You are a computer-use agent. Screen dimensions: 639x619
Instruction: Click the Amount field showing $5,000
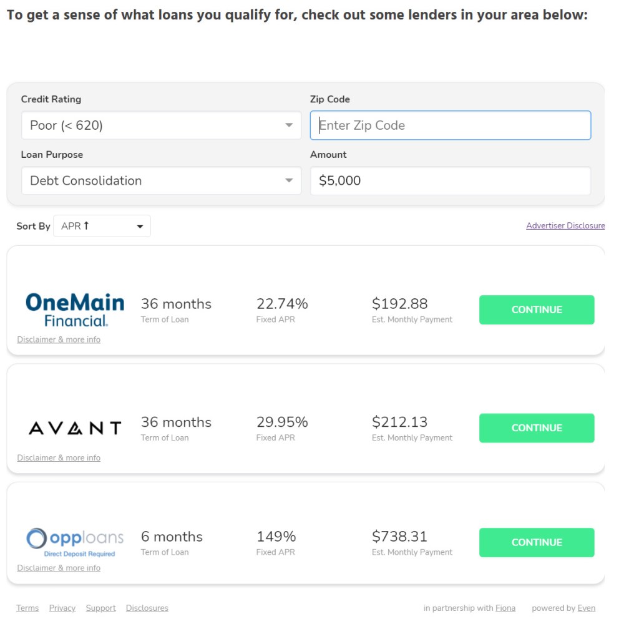pos(450,181)
